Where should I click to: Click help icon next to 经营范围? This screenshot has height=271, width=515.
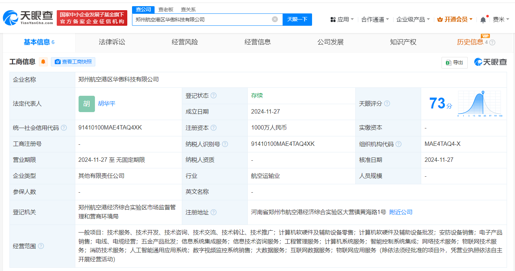click(41, 246)
